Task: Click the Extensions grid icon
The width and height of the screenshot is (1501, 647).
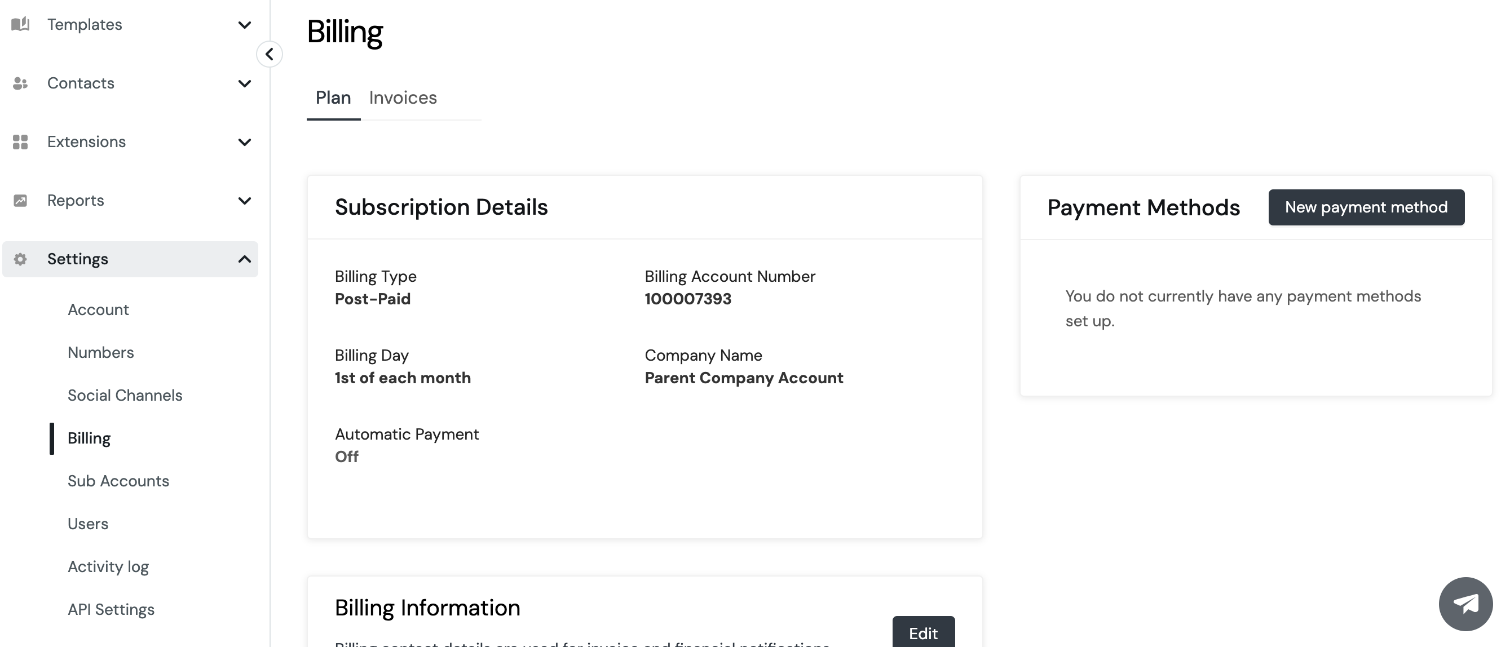Action: point(20,142)
